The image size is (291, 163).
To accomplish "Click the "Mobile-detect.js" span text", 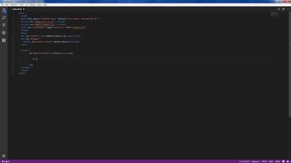I will click(x=56, y=36).
